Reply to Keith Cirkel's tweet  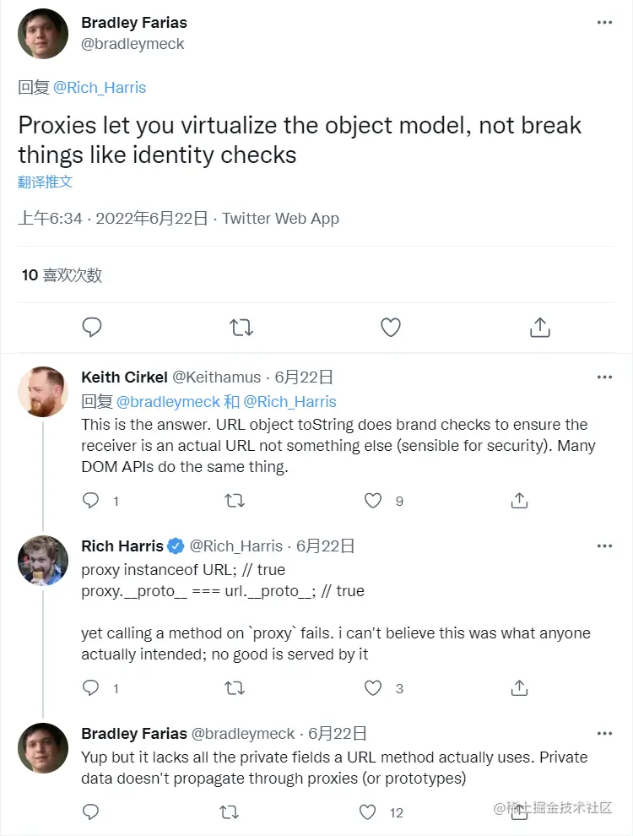click(x=91, y=501)
